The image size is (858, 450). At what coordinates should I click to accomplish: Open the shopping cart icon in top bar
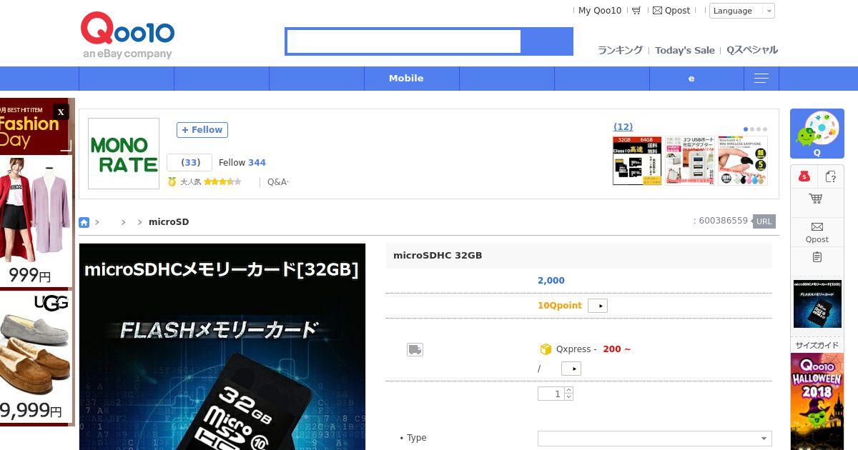click(636, 11)
